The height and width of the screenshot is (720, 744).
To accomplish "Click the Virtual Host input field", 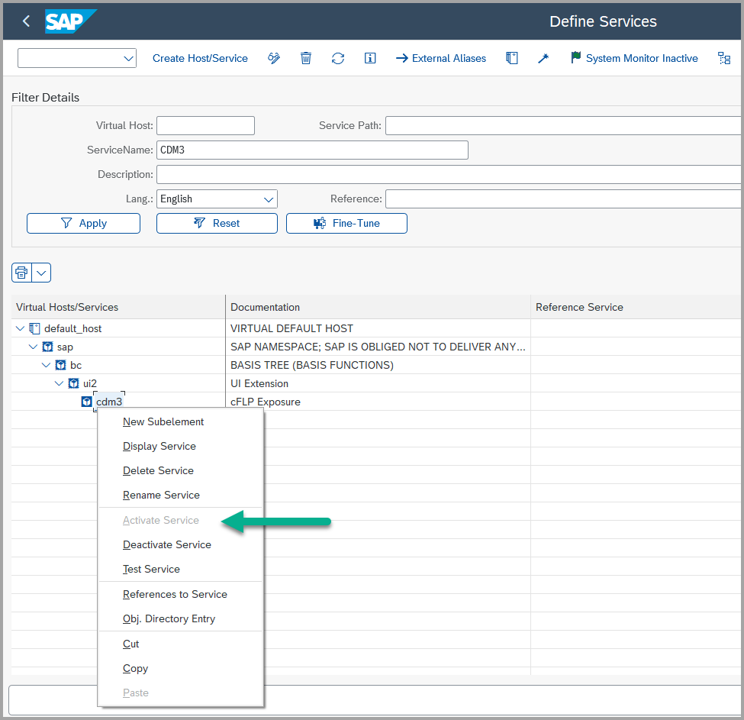I will pos(205,126).
